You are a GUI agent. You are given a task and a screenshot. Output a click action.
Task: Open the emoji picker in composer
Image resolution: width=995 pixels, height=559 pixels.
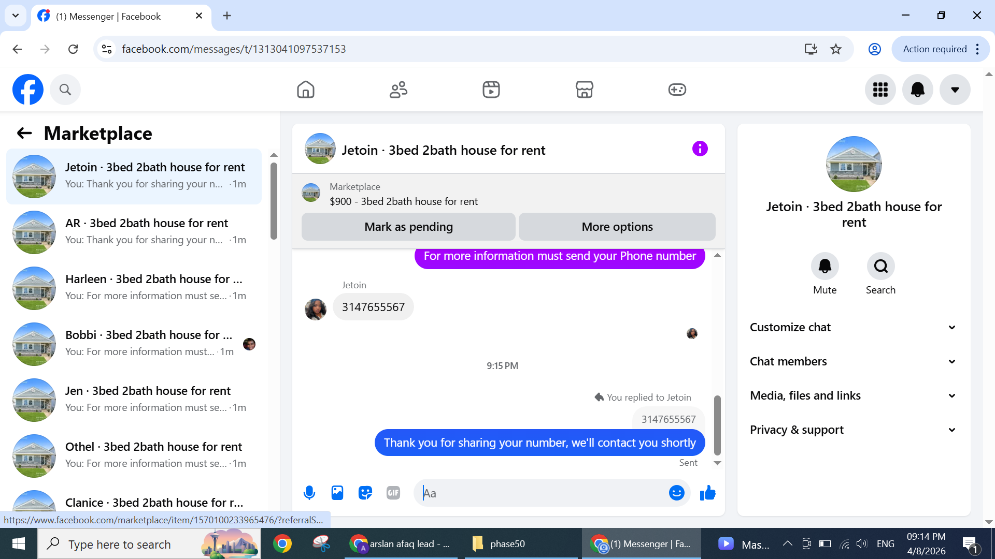coord(676,493)
